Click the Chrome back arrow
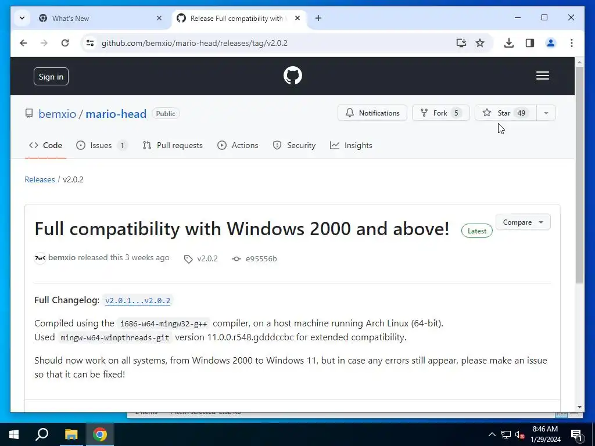Screen dimensions: 595x446 (x=23, y=43)
